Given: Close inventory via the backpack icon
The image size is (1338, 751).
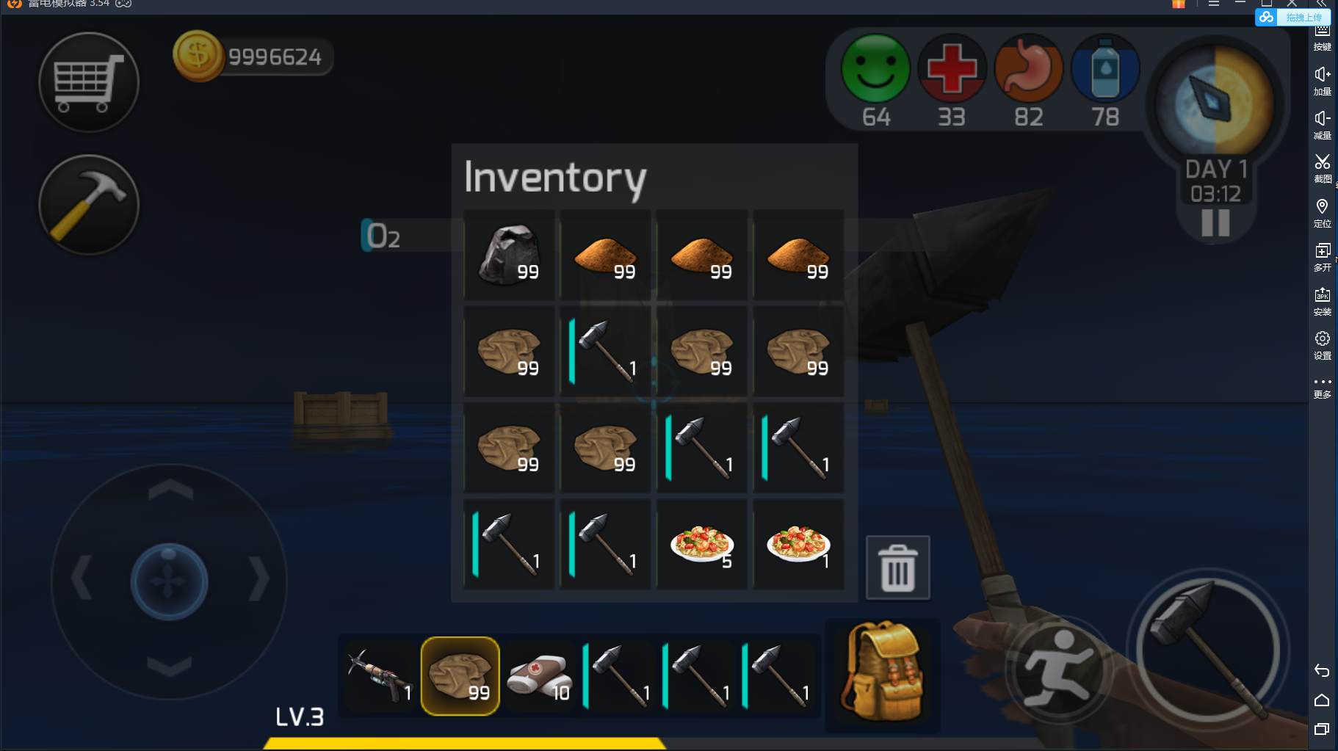Looking at the screenshot, I should coord(883,672).
